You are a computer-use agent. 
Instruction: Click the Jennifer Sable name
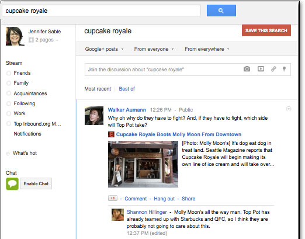pos(44,32)
